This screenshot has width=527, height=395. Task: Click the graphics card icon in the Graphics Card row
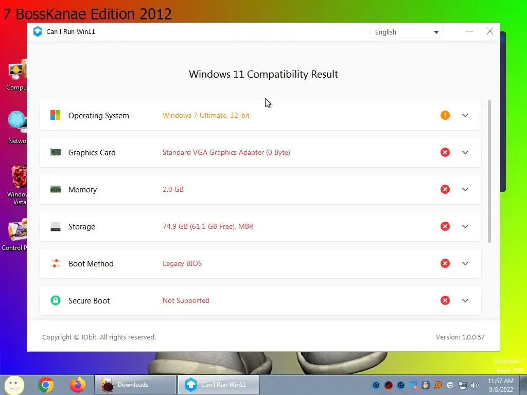56,152
